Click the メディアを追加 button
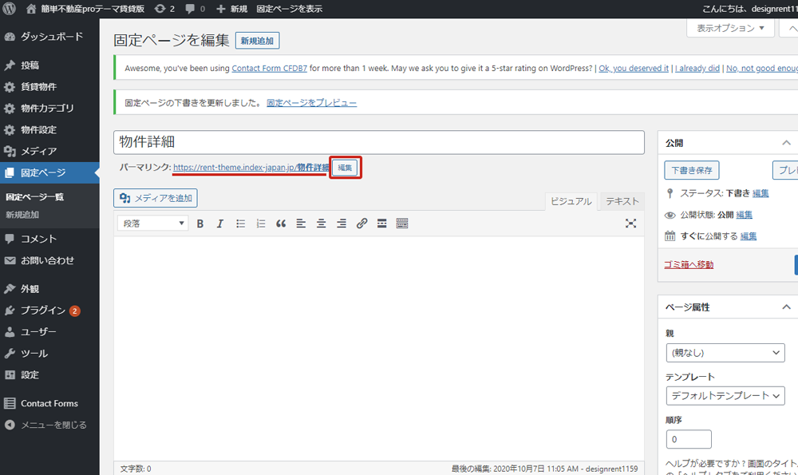The height and width of the screenshot is (475, 798). [x=156, y=198]
